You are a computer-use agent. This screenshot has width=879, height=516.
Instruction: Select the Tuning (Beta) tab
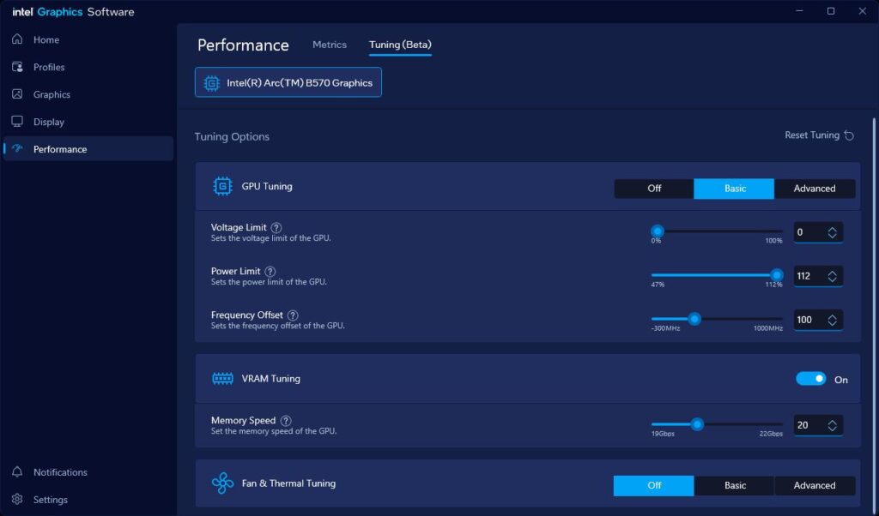pos(400,45)
